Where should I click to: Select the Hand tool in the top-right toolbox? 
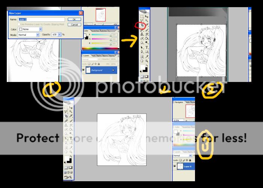[x=142, y=61]
